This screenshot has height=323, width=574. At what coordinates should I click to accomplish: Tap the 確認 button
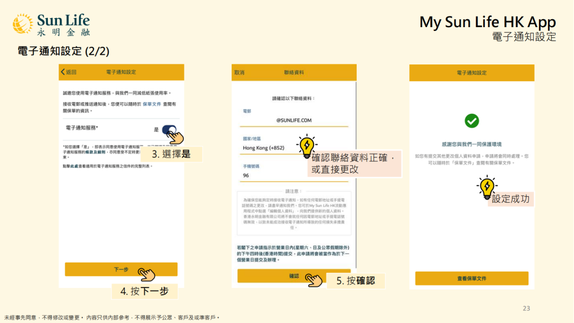(x=294, y=276)
